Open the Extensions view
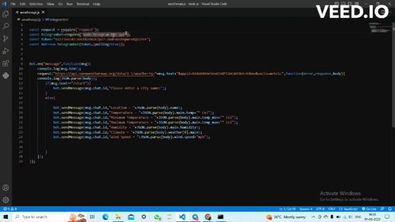 pyautogui.click(x=6, y=63)
